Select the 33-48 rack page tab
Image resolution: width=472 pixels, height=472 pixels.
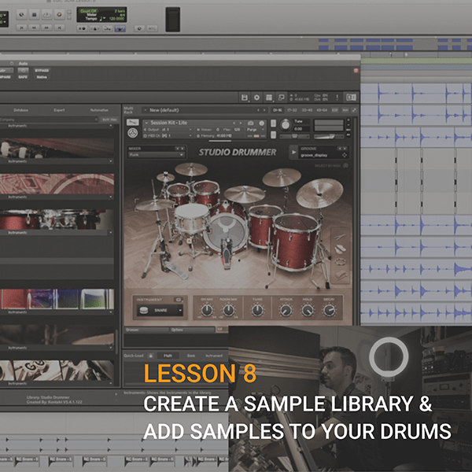307,110
